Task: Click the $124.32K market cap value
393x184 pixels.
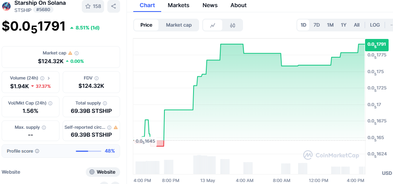Action: pos(51,61)
